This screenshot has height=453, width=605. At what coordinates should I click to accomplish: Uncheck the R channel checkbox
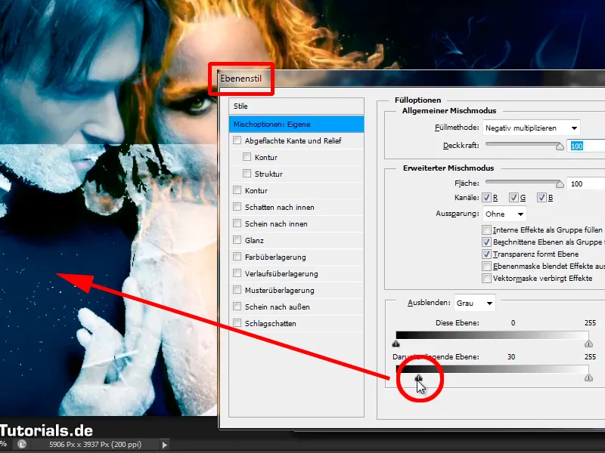[486, 198]
